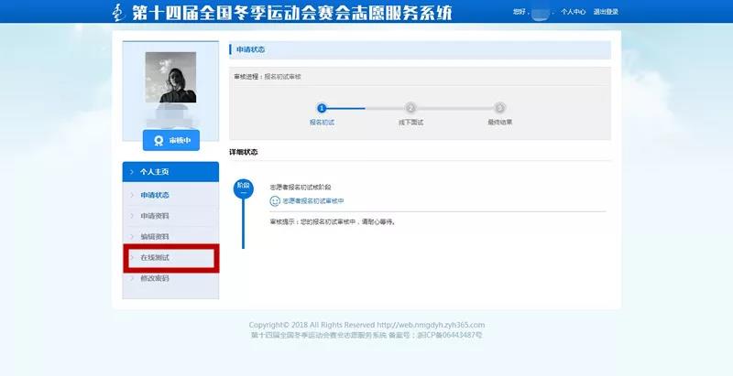Click step 3 circle 最终结果
Viewport: 733px width, 376px height.
coord(499,108)
